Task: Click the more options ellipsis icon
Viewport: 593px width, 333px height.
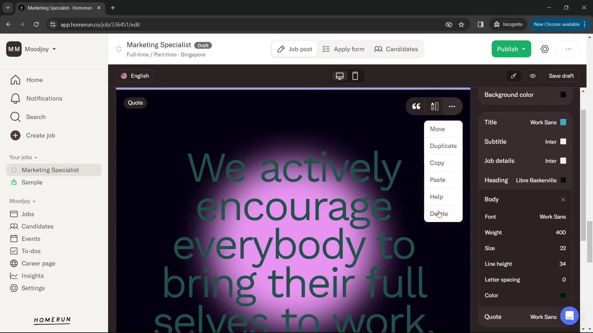Action: click(452, 106)
